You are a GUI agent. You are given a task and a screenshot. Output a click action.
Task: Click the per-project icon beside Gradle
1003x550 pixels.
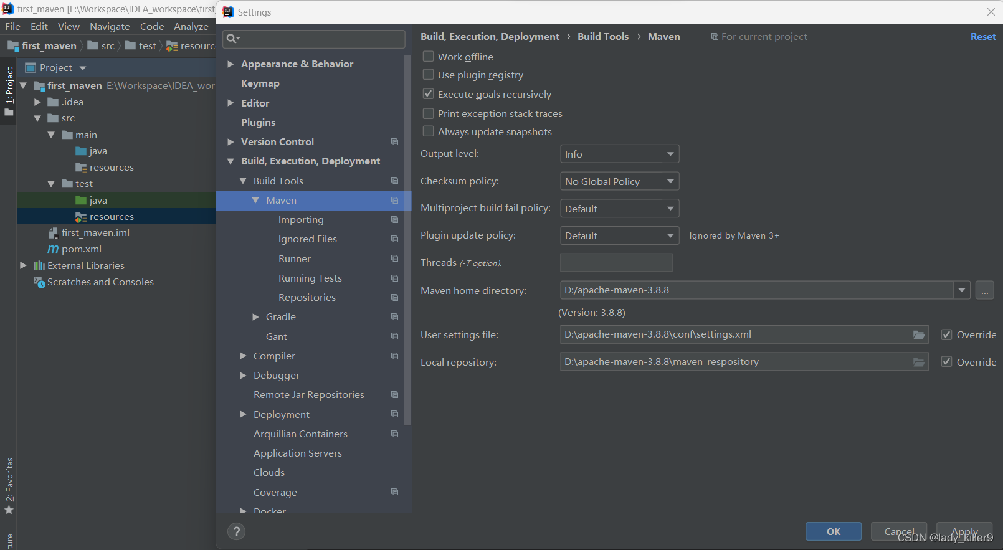click(394, 316)
